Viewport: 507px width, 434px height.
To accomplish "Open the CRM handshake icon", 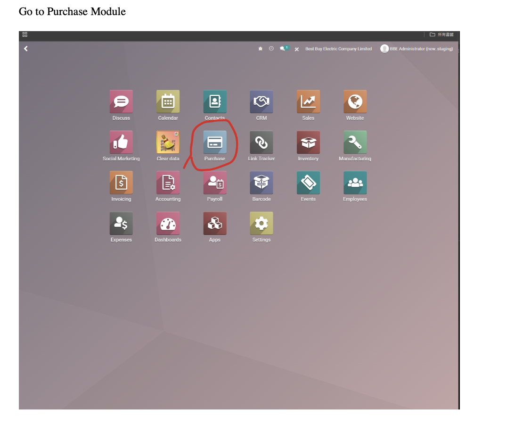I will coord(262,102).
